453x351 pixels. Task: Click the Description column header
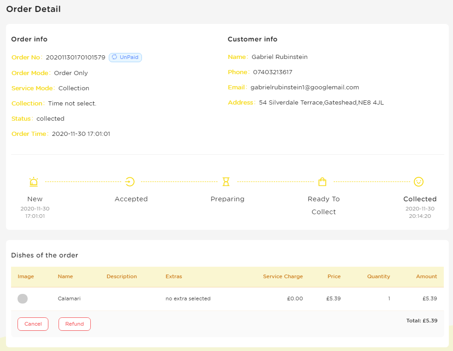tap(122, 276)
